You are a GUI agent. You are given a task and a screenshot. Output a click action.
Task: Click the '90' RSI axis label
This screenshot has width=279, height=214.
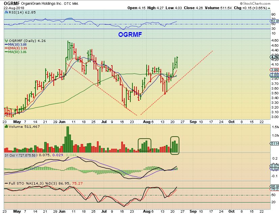tap(273, 15)
